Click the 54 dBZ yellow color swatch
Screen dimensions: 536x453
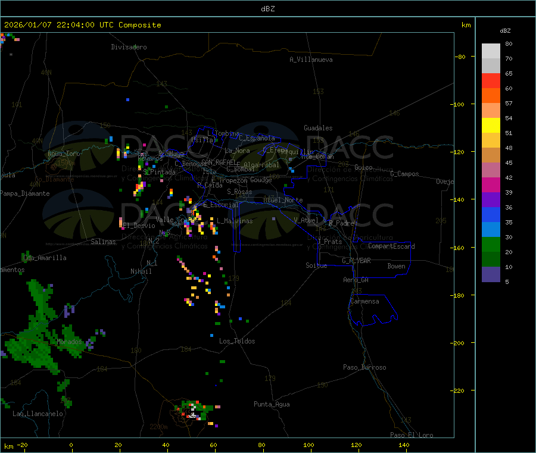491,126
